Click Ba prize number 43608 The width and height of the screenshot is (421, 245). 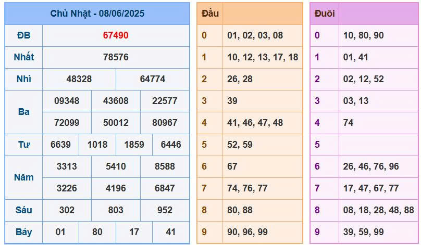116,101
